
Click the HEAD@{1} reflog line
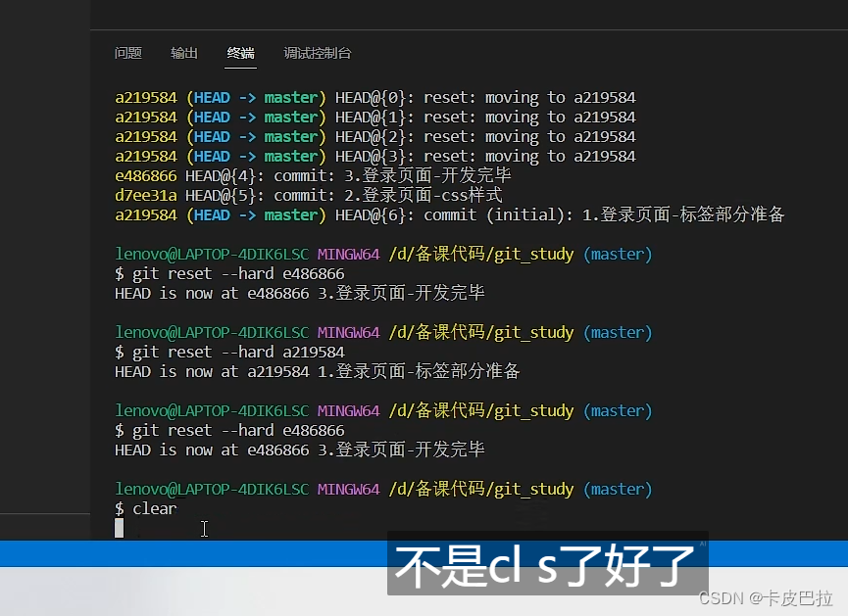click(375, 118)
